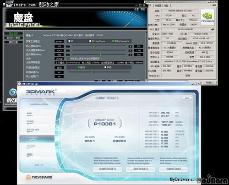Click the 3DMark score P10381

pyautogui.click(x=105, y=124)
